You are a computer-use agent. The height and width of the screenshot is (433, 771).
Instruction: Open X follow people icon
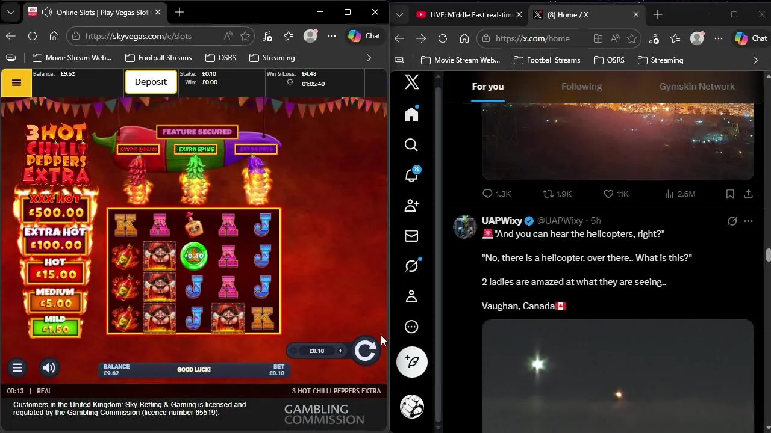pyautogui.click(x=411, y=206)
